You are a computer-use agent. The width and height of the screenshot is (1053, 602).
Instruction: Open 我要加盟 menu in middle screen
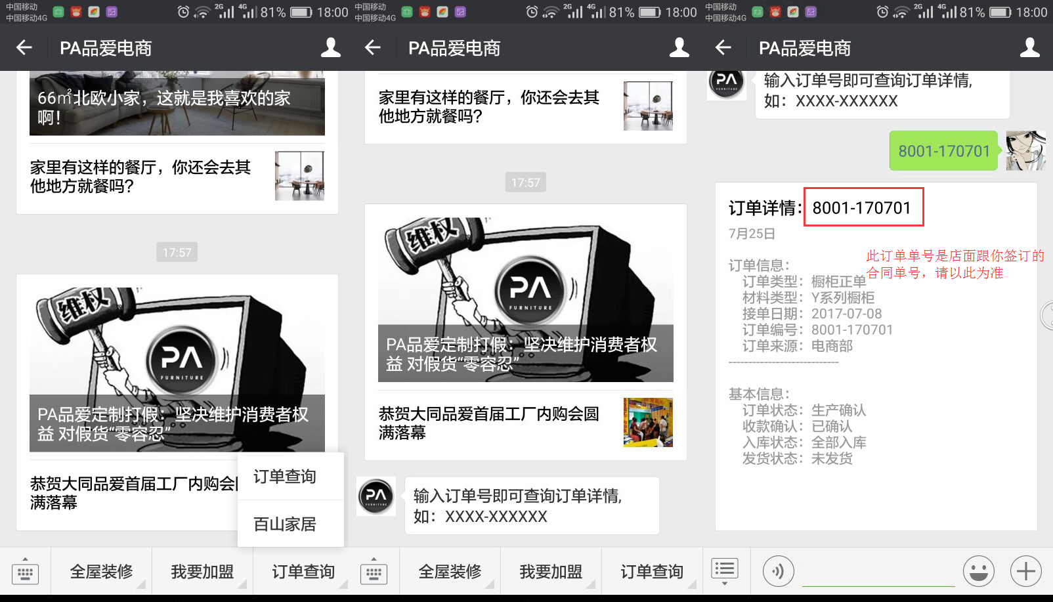pos(551,572)
